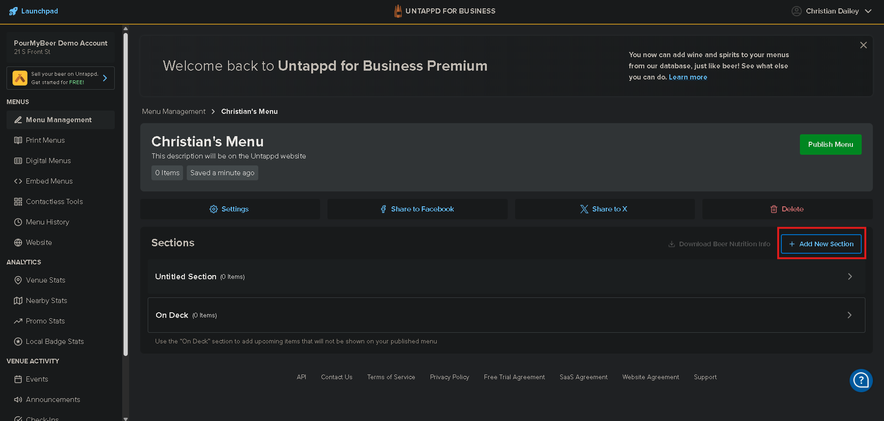Click the Website globe icon
The image size is (884, 421).
pyautogui.click(x=18, y=243)
